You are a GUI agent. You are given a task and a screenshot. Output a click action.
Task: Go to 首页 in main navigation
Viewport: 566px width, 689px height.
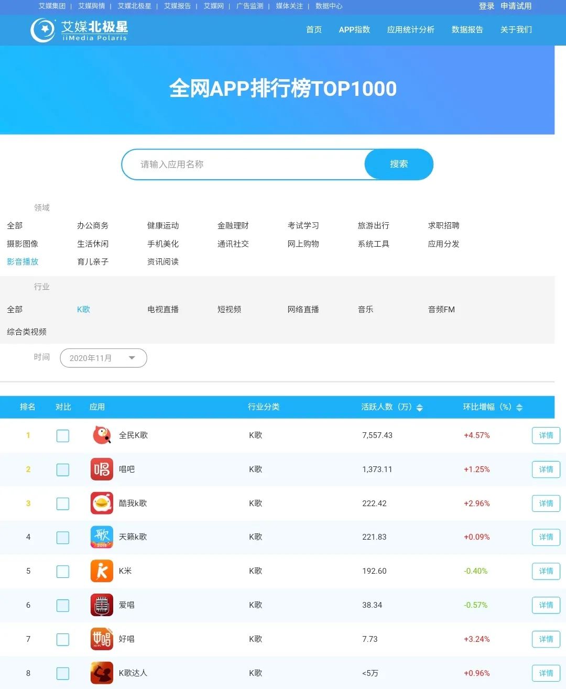click(x=314, y=30)
